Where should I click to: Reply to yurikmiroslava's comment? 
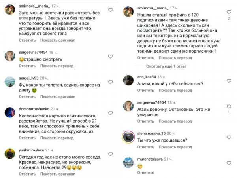click(x=27, y=174)
